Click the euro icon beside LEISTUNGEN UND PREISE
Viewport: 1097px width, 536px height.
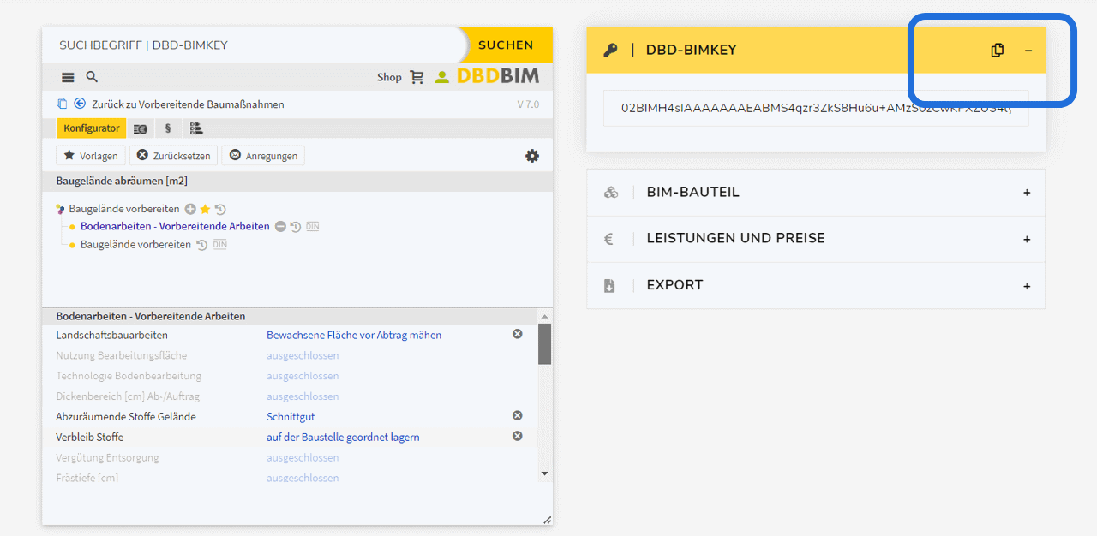click(609, 239)
